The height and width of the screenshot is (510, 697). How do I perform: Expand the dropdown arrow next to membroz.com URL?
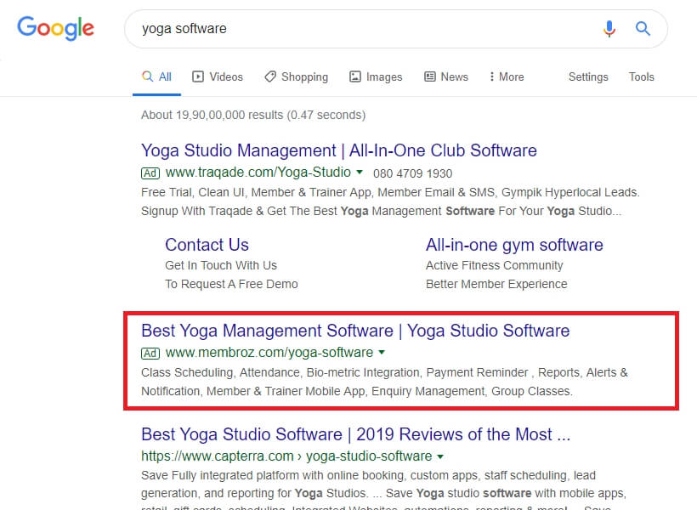pyautogui.click(x=382, y=352)
